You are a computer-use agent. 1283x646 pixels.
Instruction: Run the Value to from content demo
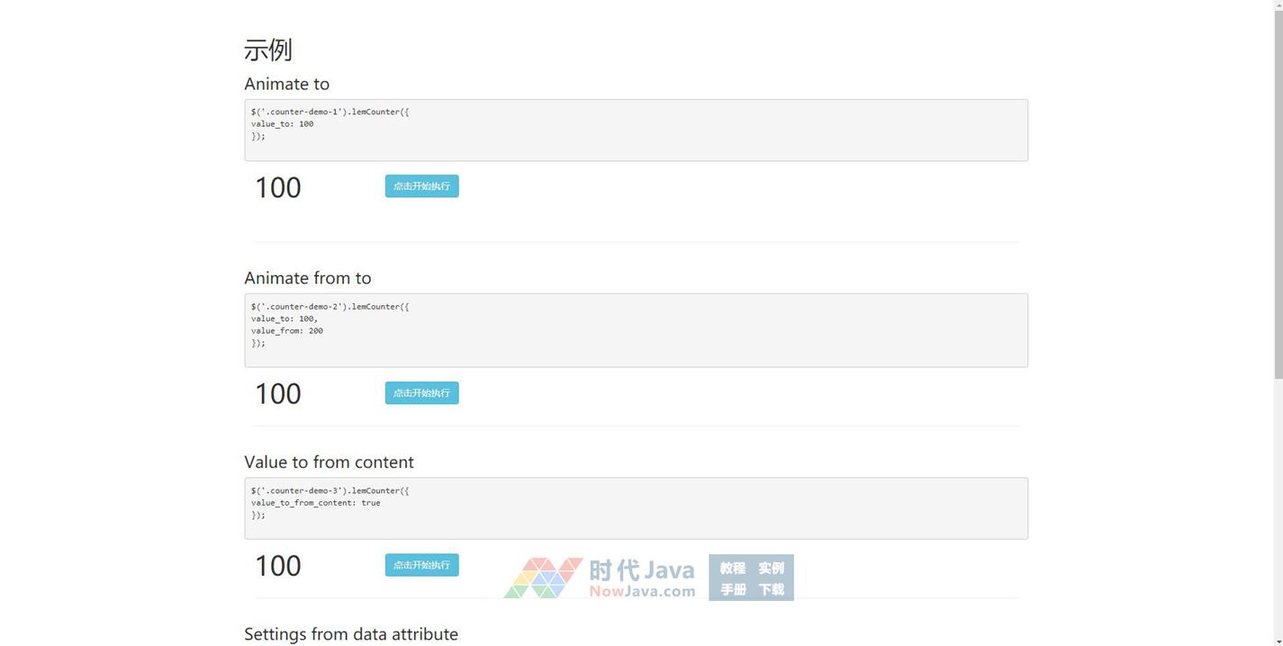pyautogui.click(x=421, y=565)
